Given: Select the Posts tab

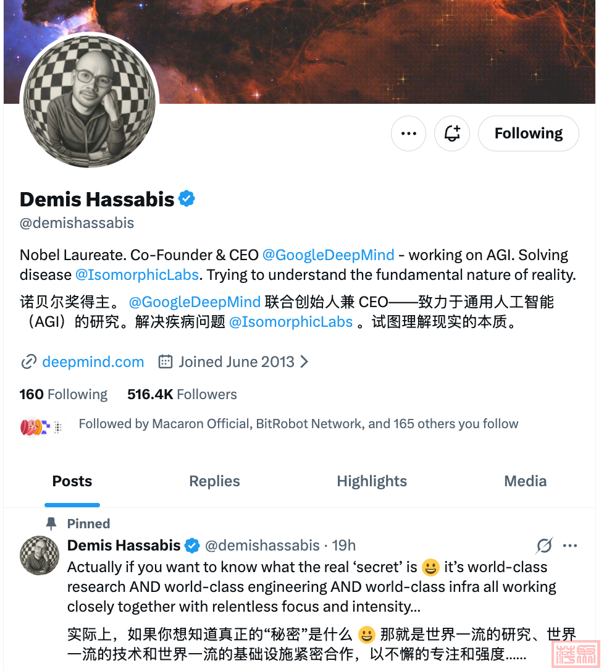Looking at the screenshot, I should (x=72, y=481).
